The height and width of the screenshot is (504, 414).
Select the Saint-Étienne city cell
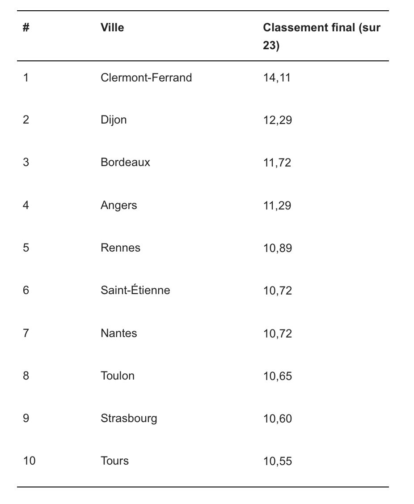[135, 290]
